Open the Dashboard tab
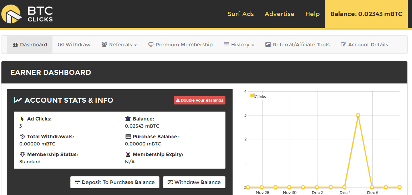 [30, 45]
